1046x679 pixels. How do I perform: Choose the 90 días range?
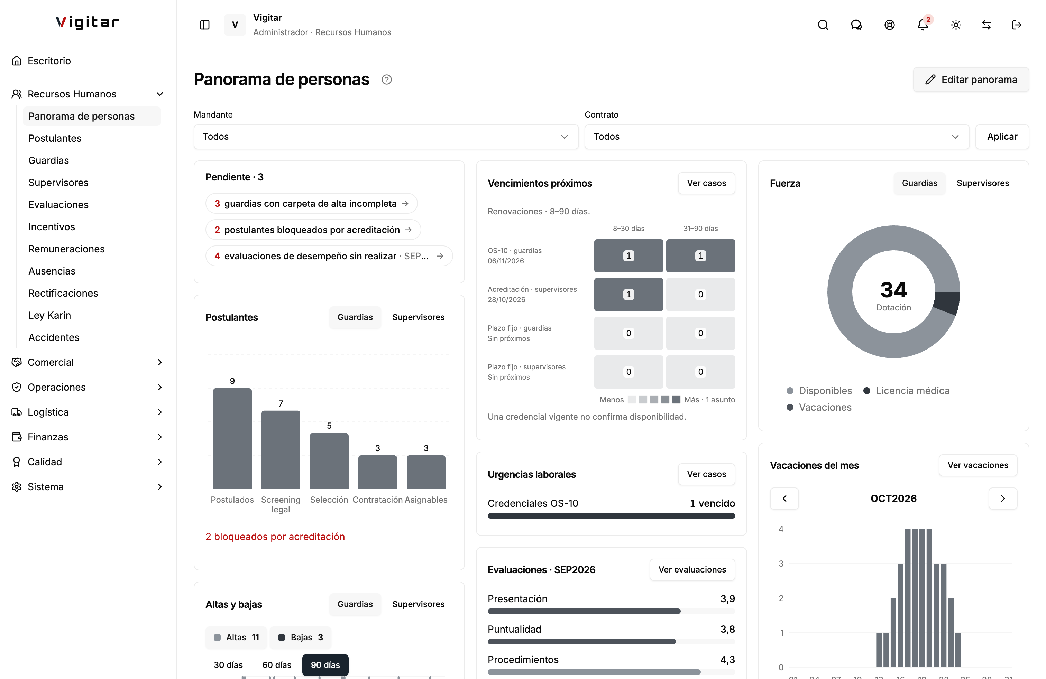pyautogui.click(x=325, y=665)
